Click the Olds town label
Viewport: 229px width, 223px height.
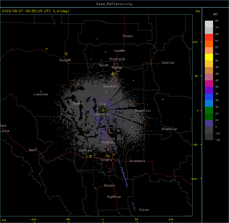(x=103, y=104)
